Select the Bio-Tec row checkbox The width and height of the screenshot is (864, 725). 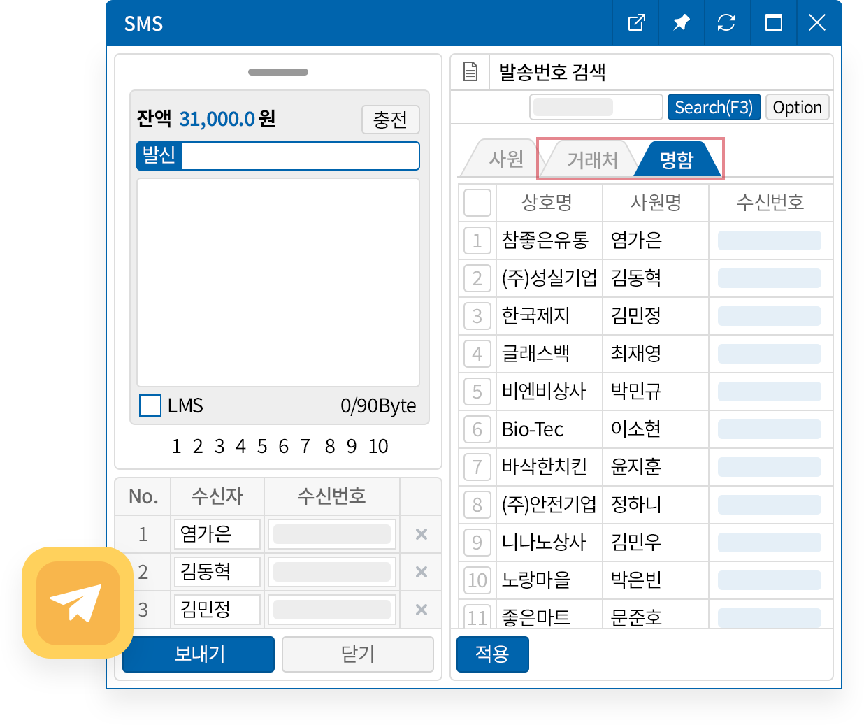click(477, 429)
